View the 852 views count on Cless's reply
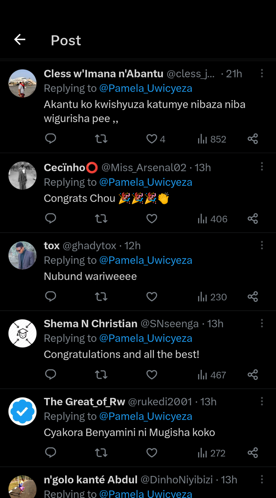Image resolution: width=276 pixels, height=498 pixels. [212, 139]
